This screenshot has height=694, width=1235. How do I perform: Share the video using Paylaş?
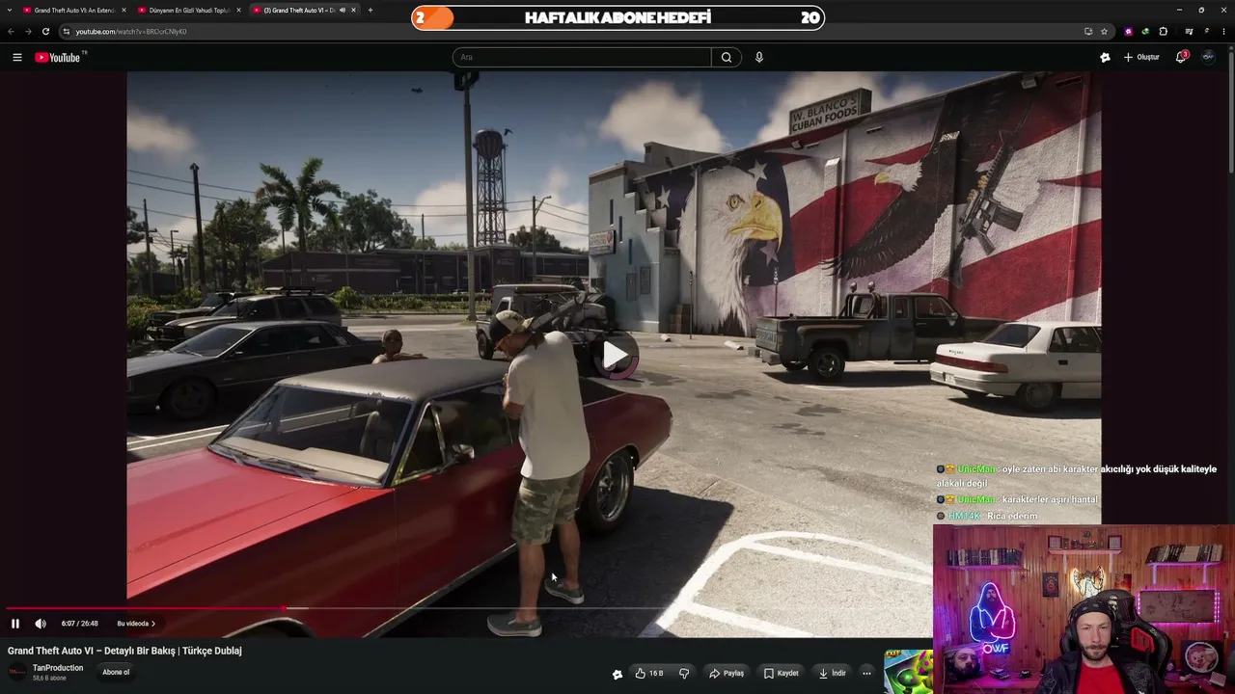click(x=727, y=673)
